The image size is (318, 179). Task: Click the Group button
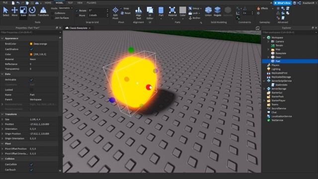point(194,8)
